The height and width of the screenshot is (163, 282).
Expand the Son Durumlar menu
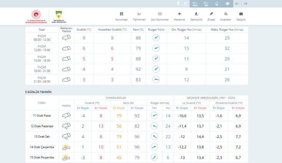click(160, 17)
